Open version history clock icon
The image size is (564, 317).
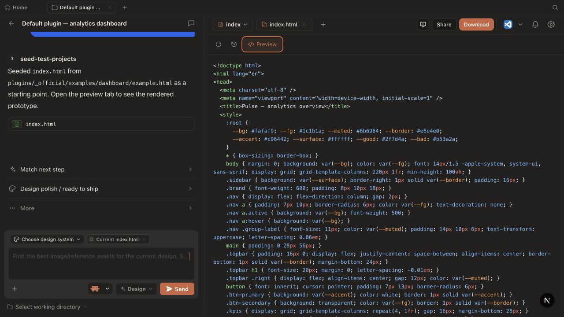234,44
